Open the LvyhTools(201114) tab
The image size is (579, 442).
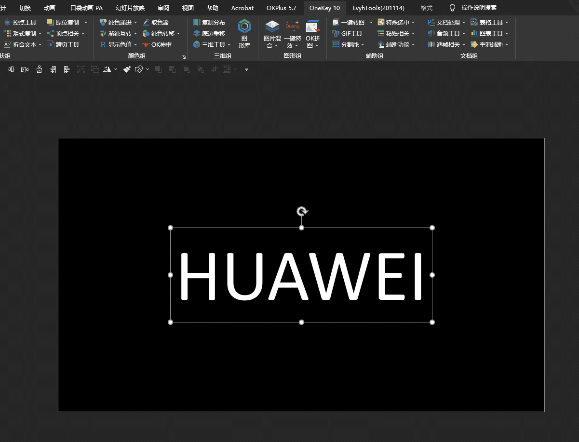tap(378, 8)
